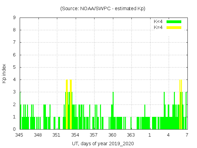Click the green K<4 legend swatch
Image resolution: width=197 pixels, height=148 pixels.
(x=174, y=22)
